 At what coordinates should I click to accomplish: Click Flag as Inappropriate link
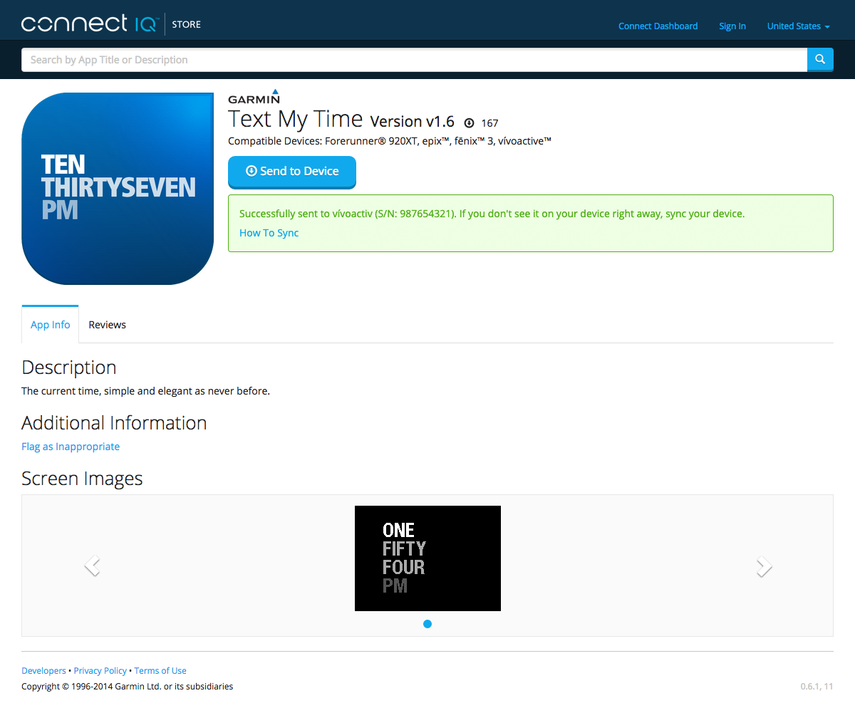pyautogui.click(x=71, y=447)
